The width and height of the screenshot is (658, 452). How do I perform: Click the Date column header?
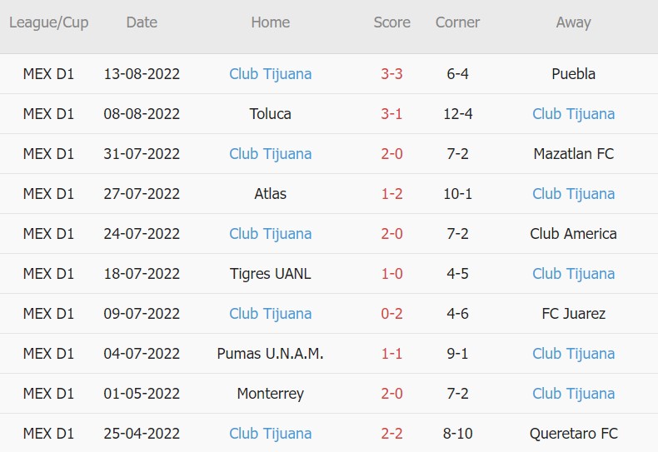coord(142,22)
